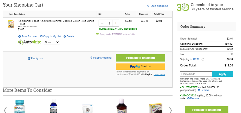Apply the entered promo code
Screen dimensions: 241x113
point(222,74)
